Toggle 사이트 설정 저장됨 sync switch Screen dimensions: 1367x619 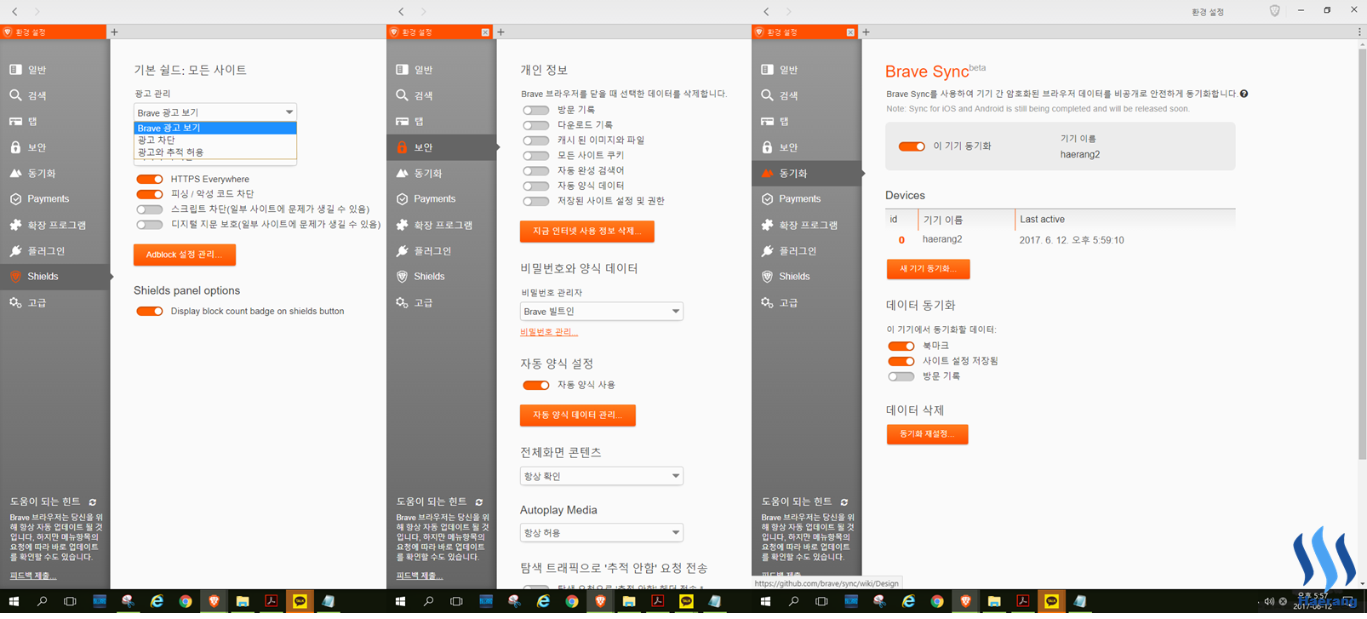point(901,361)
